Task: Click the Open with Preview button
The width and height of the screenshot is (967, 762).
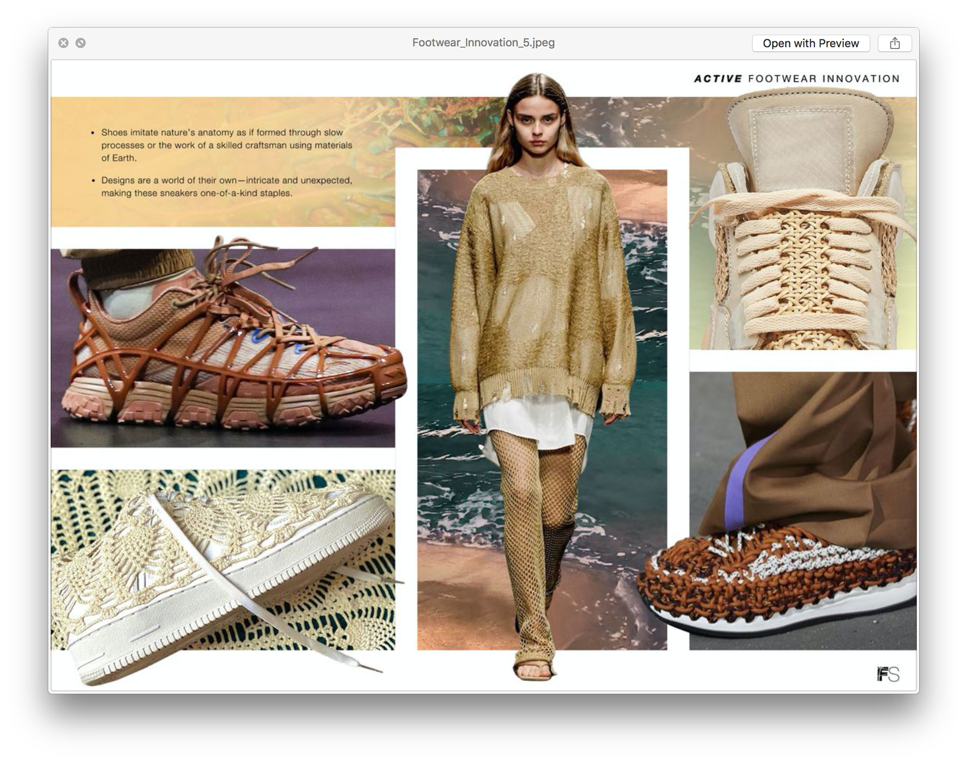Action: pos(810,43)
